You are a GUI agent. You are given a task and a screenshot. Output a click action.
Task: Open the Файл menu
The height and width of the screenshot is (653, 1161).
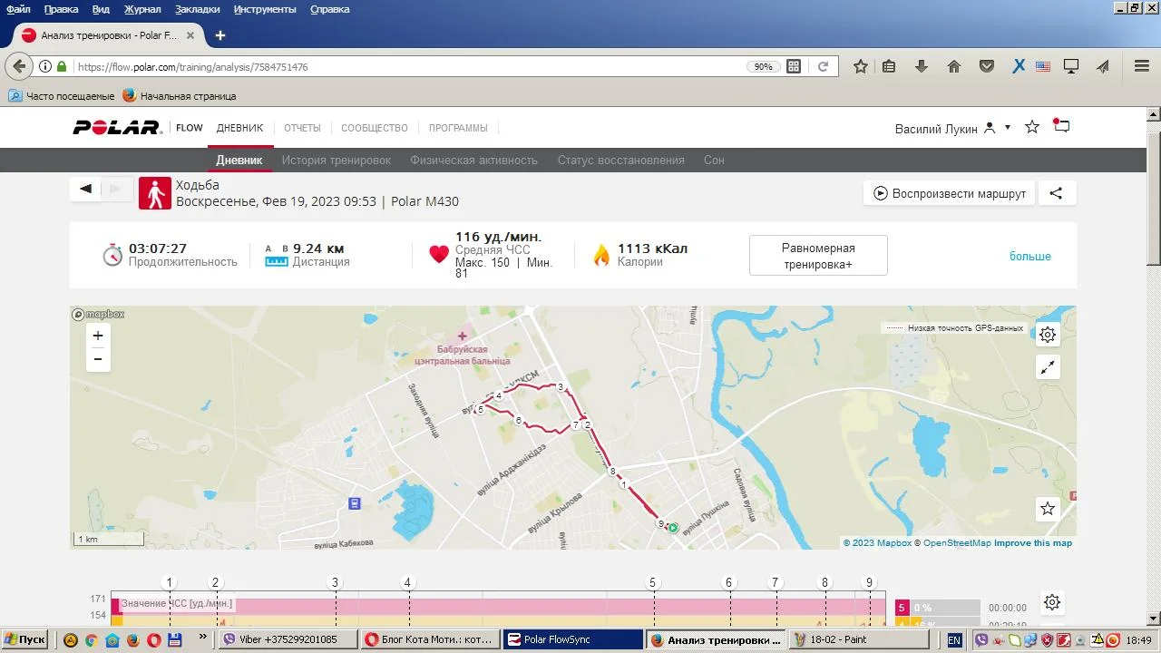[x=18, y=9]
